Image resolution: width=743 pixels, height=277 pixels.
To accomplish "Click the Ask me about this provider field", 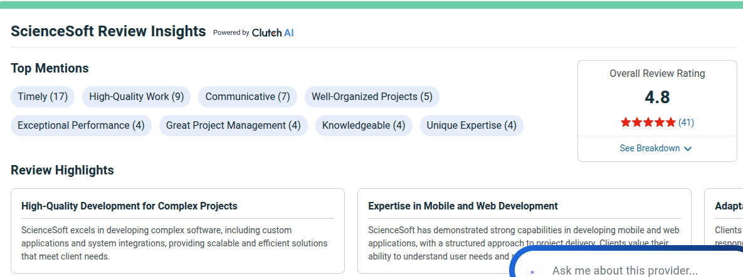I will pos(624,271).
